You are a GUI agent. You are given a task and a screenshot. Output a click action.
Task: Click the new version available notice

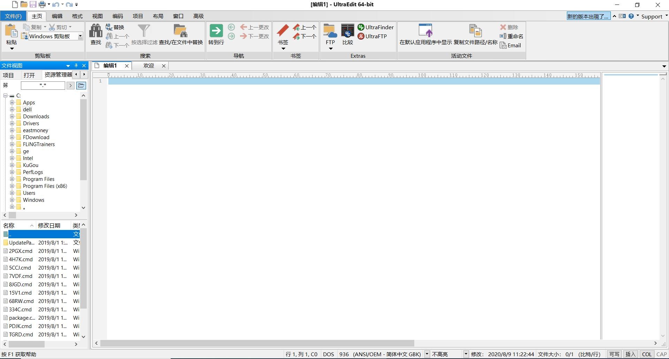(x=588, y=16)
